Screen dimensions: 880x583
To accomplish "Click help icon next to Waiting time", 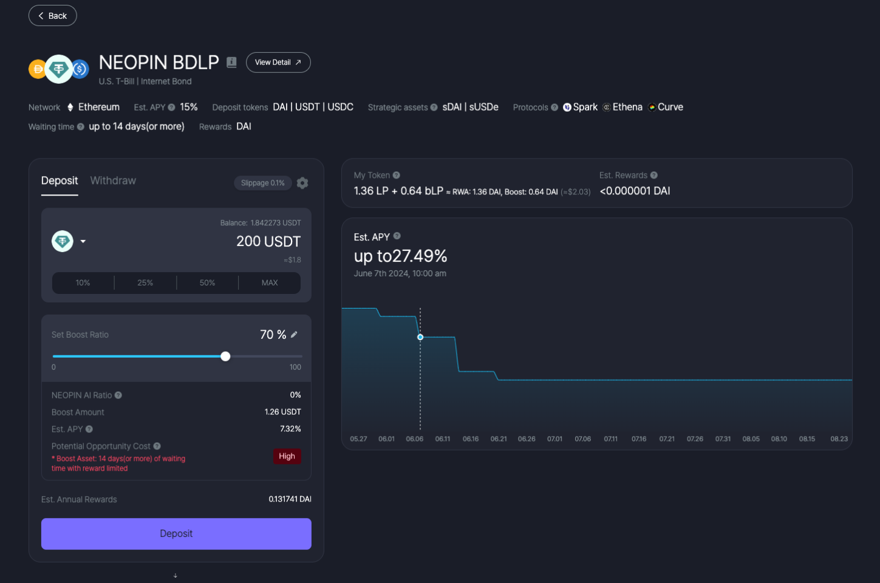I will pos(81,127).
